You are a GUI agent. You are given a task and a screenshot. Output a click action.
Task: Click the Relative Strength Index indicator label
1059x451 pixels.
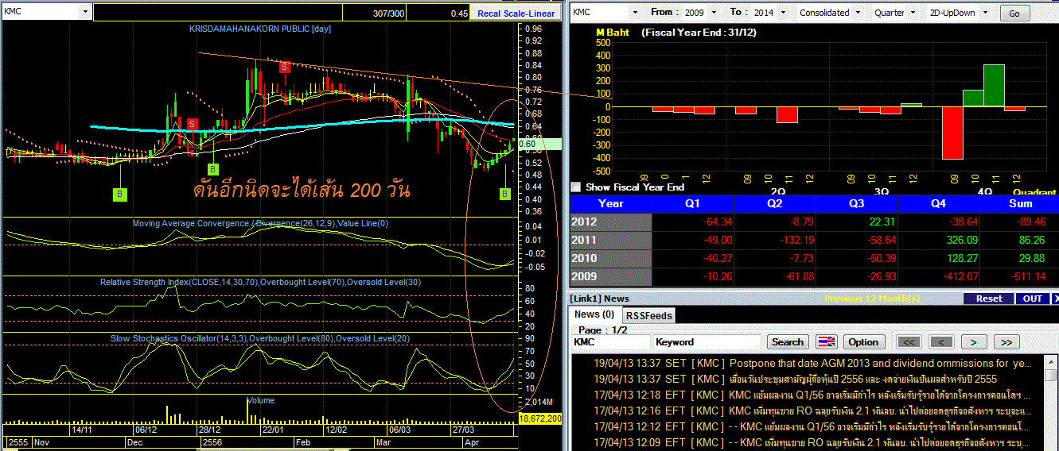click(260, 282)
